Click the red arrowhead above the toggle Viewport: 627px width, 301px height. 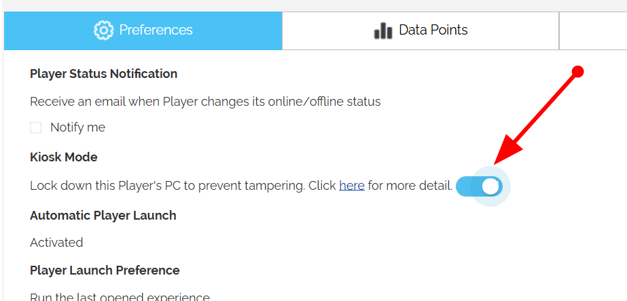508,150
